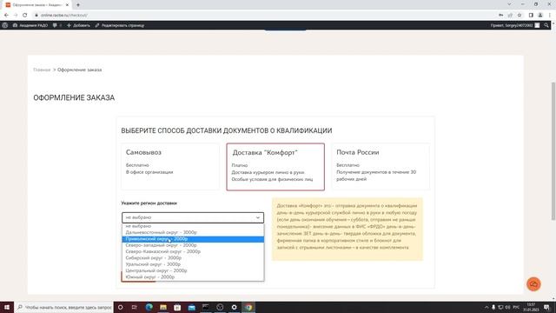
Task: Select Уральский округ – 3000р option
Action: point(193,264)
